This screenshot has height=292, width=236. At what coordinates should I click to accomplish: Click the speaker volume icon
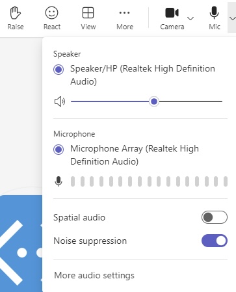(59, 101)
